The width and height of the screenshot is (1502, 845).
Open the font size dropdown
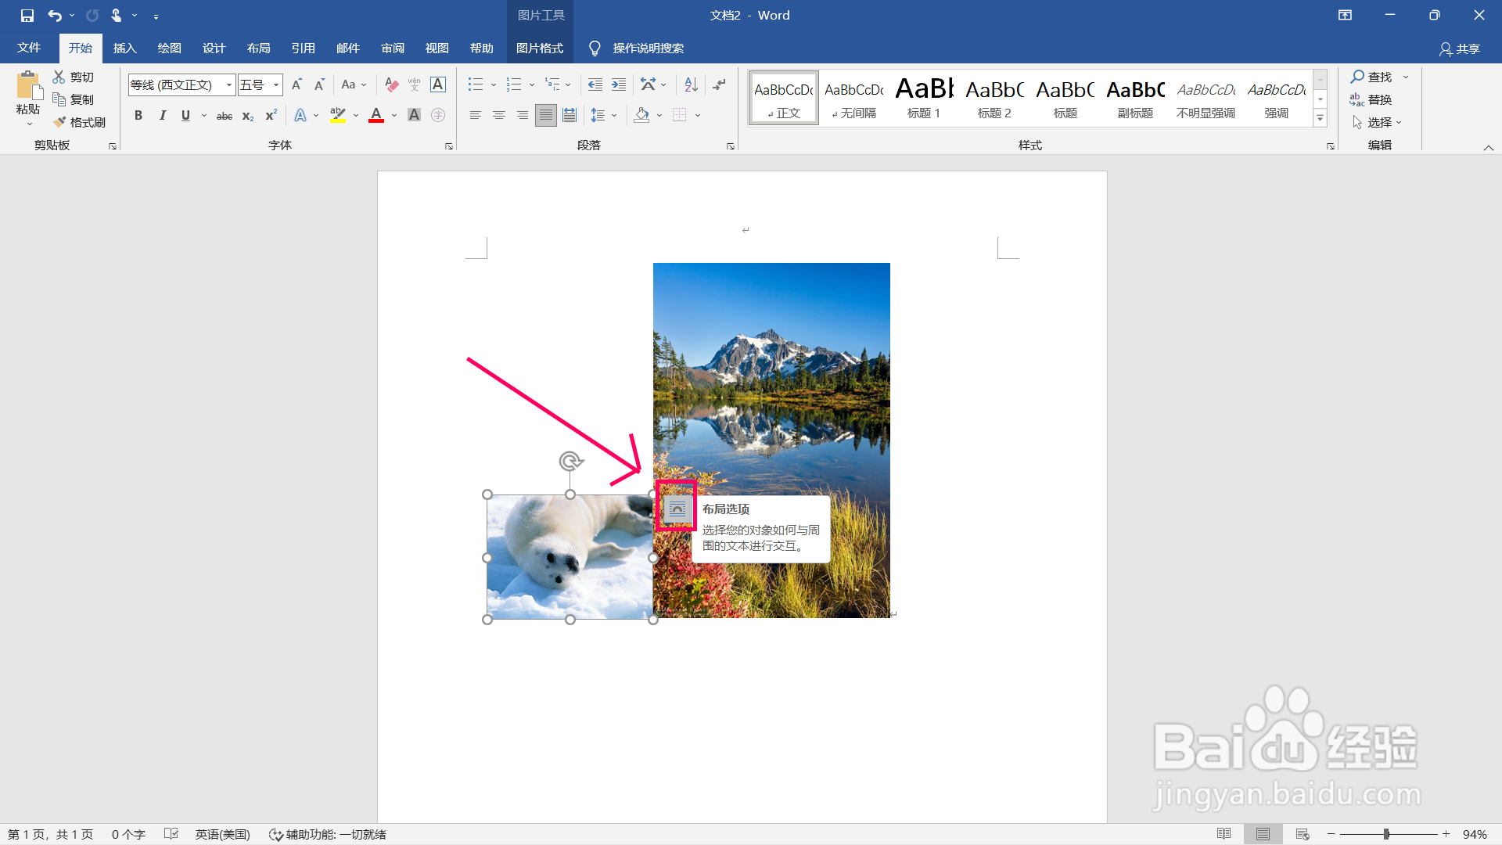pos(276,84)
